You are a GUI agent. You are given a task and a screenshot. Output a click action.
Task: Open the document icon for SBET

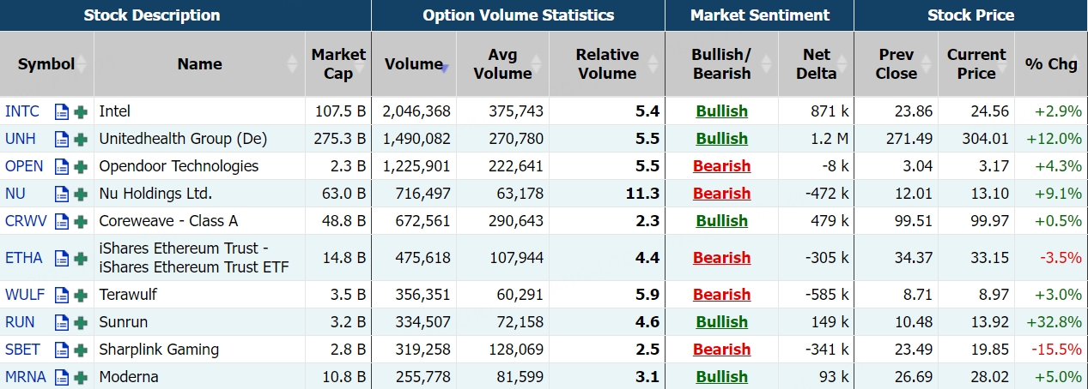tap(61, 350)
